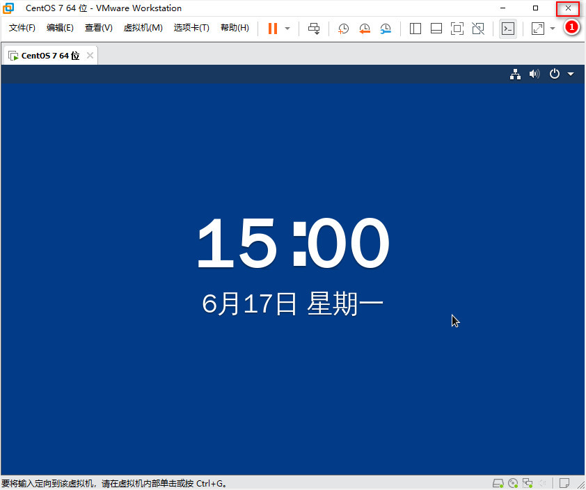The image size is (586, 490).
Task: Expand the CentOS power menu arrow
Action: (571, 74)
